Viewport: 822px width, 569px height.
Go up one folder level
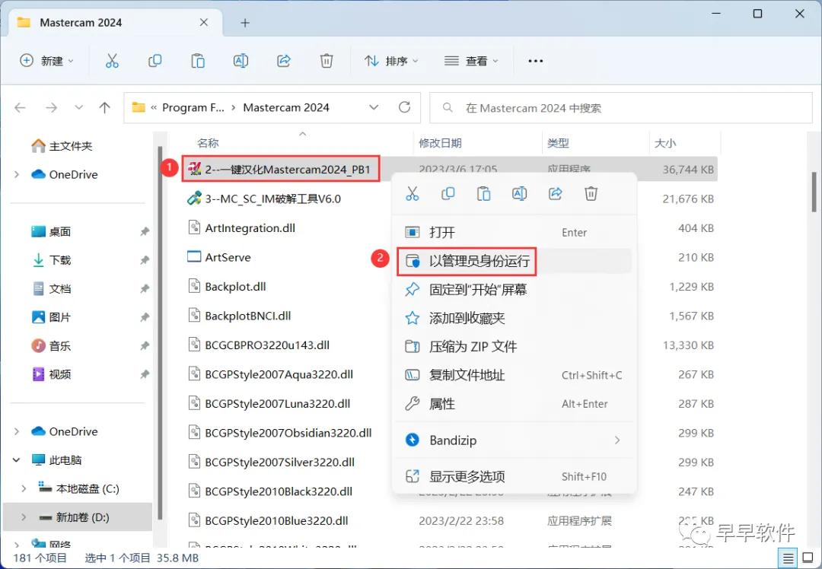tap(105, 108)
